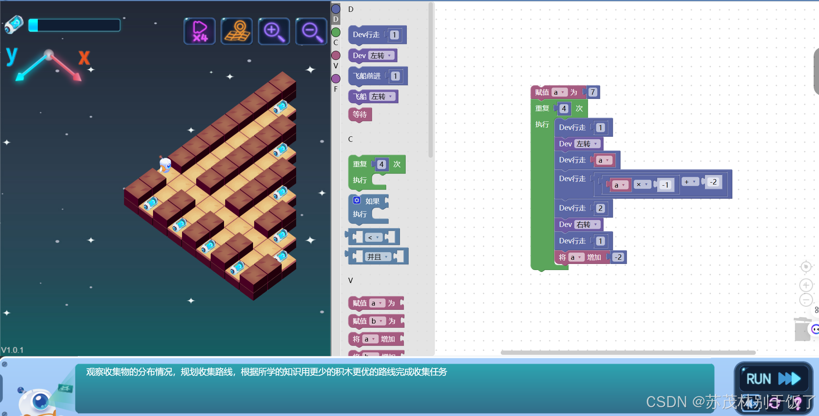Image resolution: width=819 pixels, height=416 pixels.
Task: Click the zoom in magnifier icon
Action: (x=274, y=31)
